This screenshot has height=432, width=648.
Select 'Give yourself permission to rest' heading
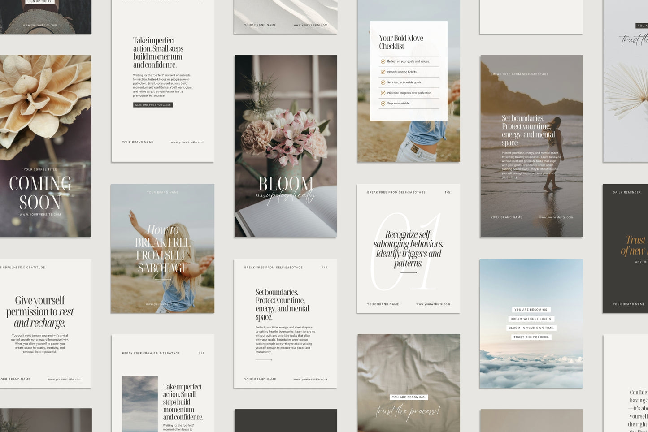(40, 311)
